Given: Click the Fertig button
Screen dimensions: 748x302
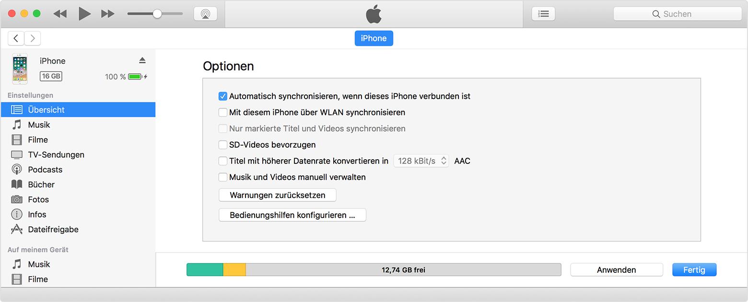Looking at the screenshot, I should pos(694,270).
